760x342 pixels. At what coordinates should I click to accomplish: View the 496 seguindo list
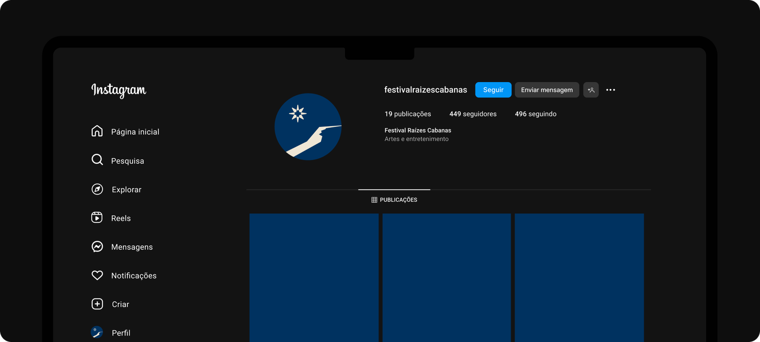(535, 114)
